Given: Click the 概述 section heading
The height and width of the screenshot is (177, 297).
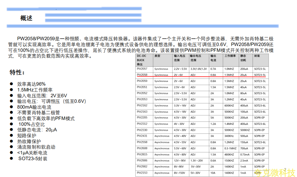Looking at the screenshot, I should point(26,18).
